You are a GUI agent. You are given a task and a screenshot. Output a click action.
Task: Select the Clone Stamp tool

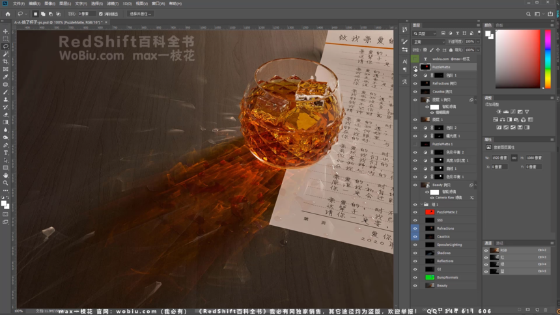click(5, 100)
